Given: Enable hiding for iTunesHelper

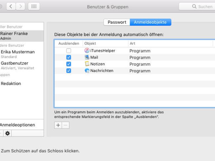Looking at the screenshot, I should point(69,51).
